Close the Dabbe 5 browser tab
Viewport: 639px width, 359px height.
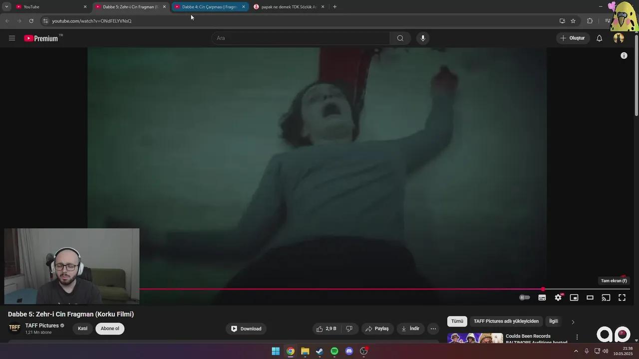tap(164, 7)
